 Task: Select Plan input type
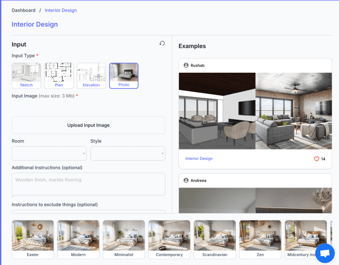58,76
